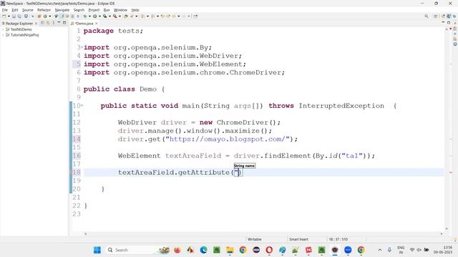Select the TestNGDemo project
Image resolution: width=458 pixels, height=257 pixels.
[x=21, y=29]
